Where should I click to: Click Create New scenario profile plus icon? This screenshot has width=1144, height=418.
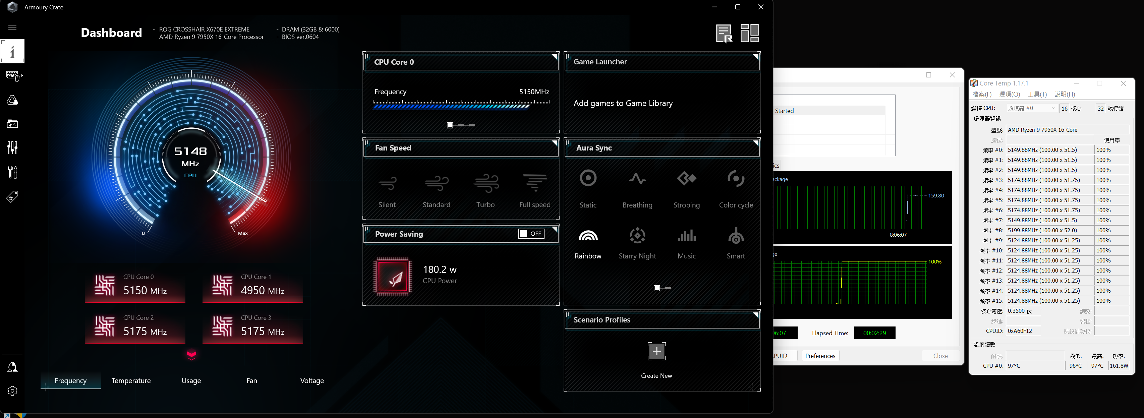(656, 351)
